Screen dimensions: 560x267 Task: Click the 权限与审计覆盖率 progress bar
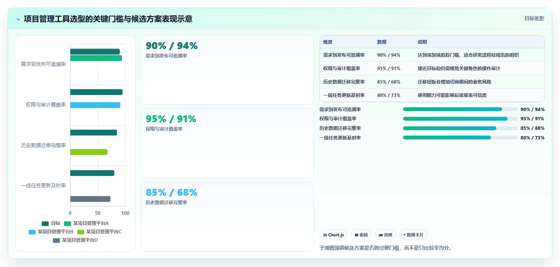click(x=460, y=119)
